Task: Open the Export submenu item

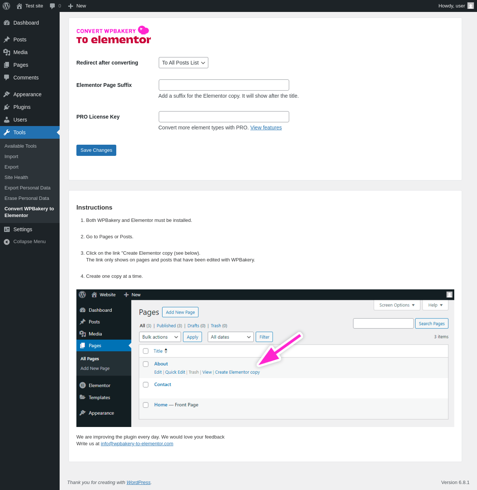Action: click(12, 167)
